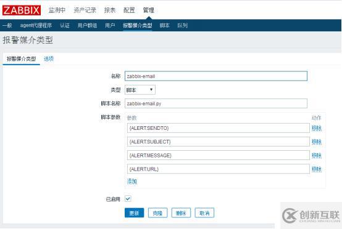This screenshot has width=342, height=229.
Task: Click the 动作 column header
Action: [x=316, y=118]
